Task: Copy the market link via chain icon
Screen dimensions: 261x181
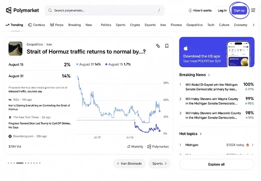Action: pos(158,46)
